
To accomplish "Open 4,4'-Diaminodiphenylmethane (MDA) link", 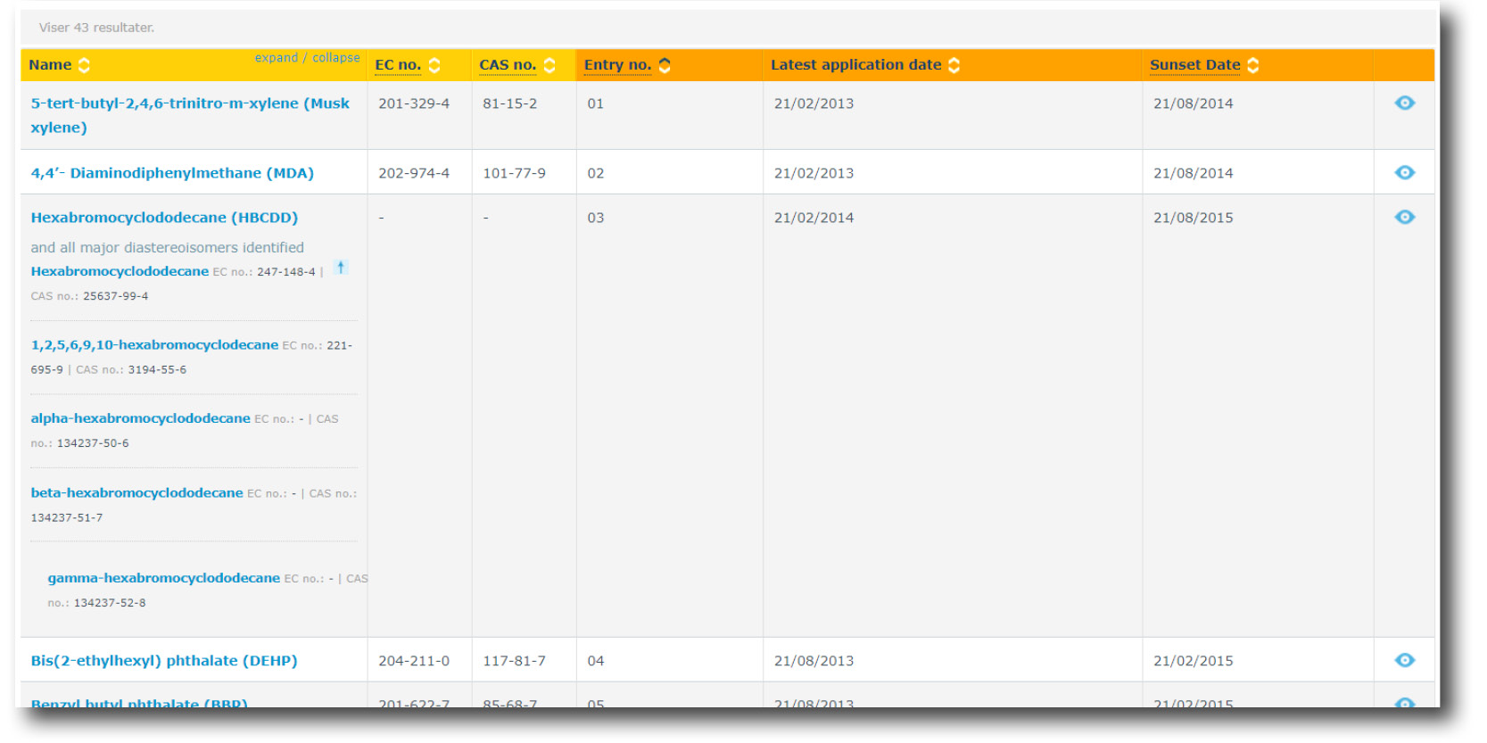I will 172,173.
